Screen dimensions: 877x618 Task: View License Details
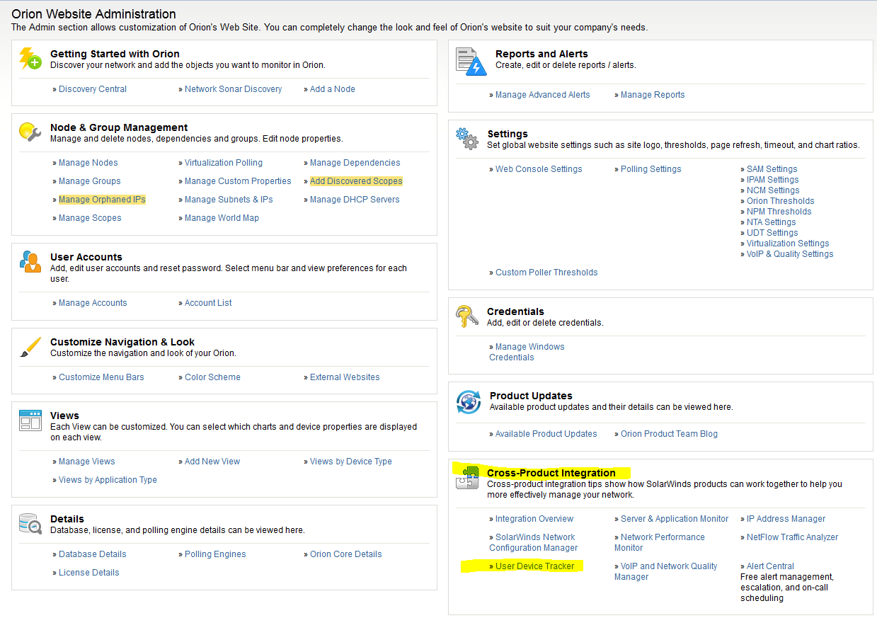click(89, 573)
